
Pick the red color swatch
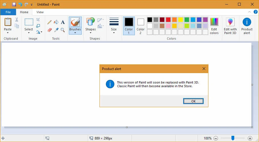click(168, 20)
